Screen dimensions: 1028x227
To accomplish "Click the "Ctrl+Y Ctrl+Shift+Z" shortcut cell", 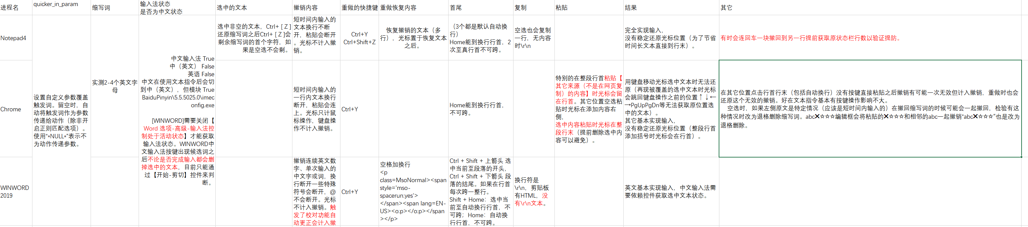I will coord(359,38).
